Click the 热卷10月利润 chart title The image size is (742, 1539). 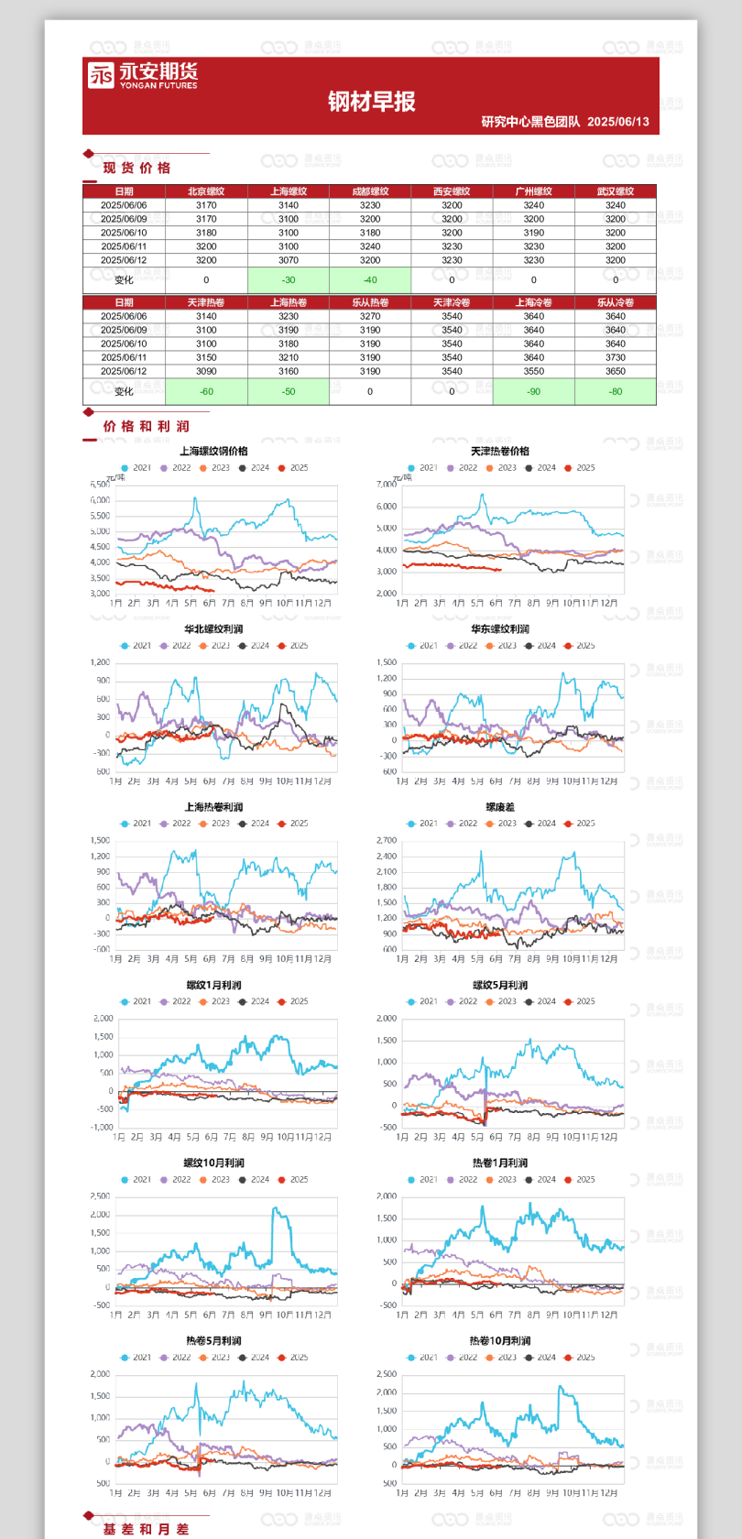[500, 1341]
